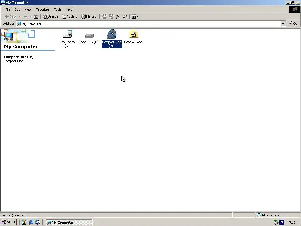Click the Back toolbar button
This screenshot has width=301, height=226.
click(11, 16)
